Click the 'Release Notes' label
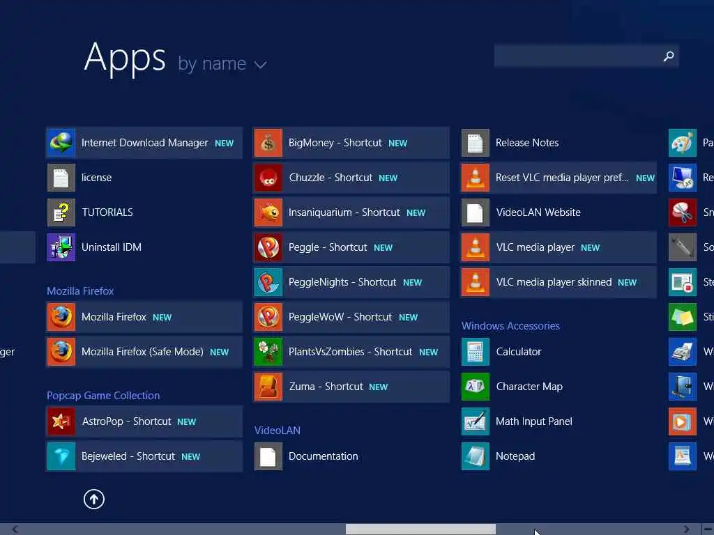The width and height of the screenshot is (714, 535). tap(527, 143)
